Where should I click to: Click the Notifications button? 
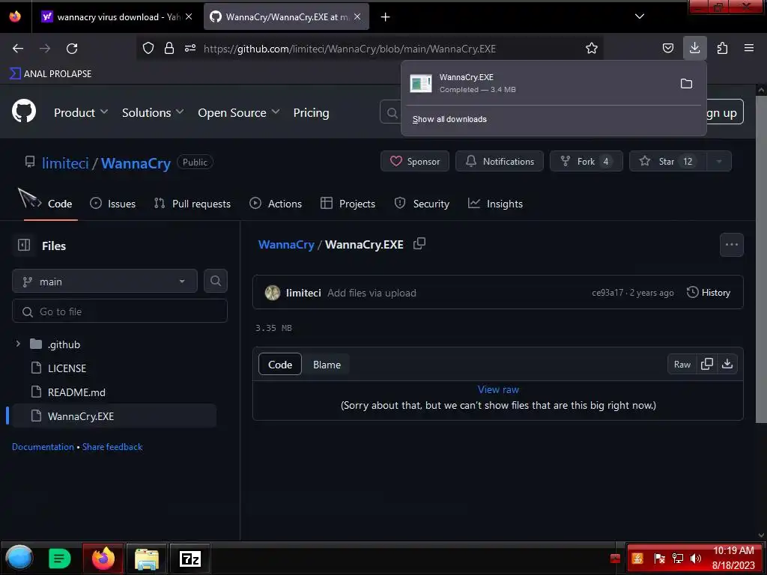(500, 162)
